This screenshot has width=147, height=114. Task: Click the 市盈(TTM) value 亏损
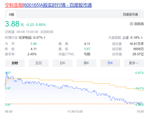point(87,54)
